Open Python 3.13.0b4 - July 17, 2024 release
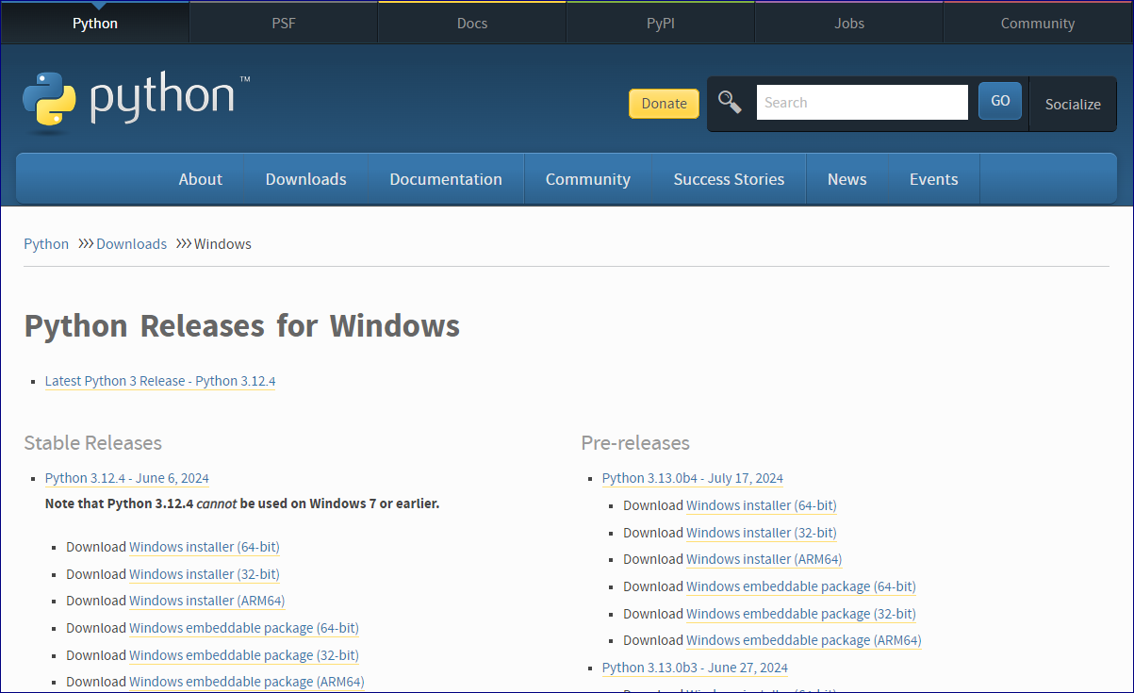Viewport: 1134px width, 693px height. [693, 478]
